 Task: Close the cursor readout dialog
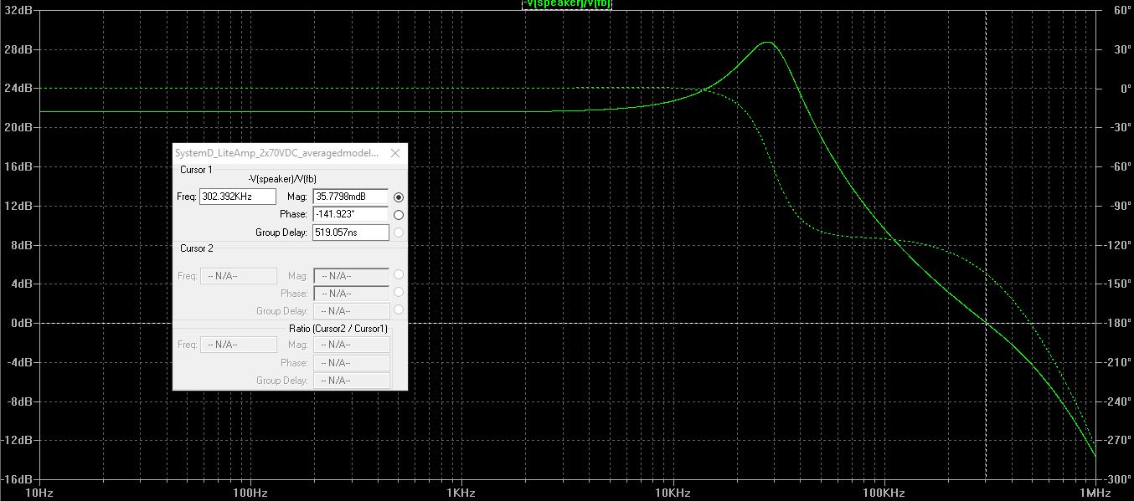(395, 154)
